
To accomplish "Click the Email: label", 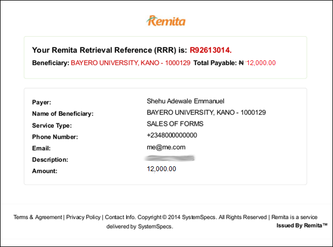I will pyautogui.click(x=41, y=148).
